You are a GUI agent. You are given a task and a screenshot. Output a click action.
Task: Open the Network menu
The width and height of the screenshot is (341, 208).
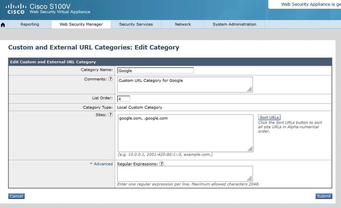[x=183, y=24]
